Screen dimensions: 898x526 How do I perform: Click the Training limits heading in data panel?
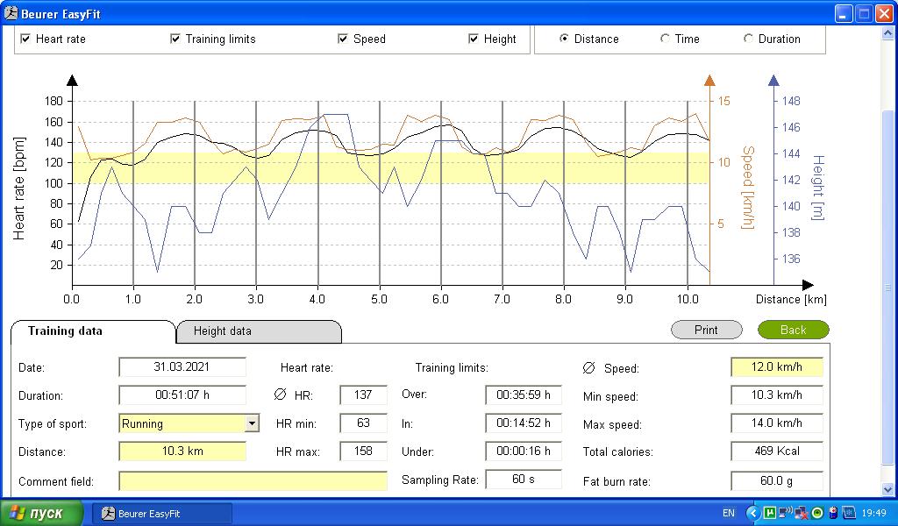(452, 367)
